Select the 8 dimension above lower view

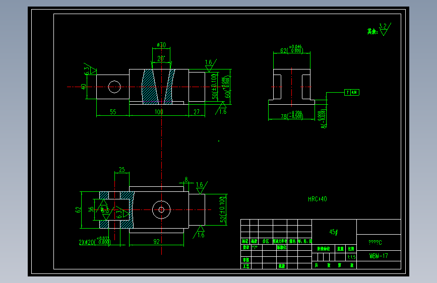click(186, 179)
